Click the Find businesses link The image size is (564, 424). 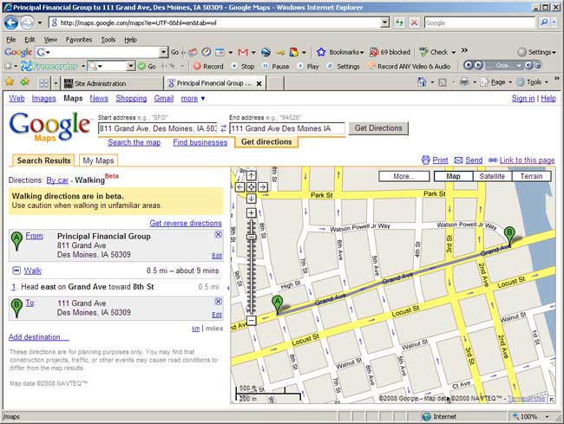200,143
